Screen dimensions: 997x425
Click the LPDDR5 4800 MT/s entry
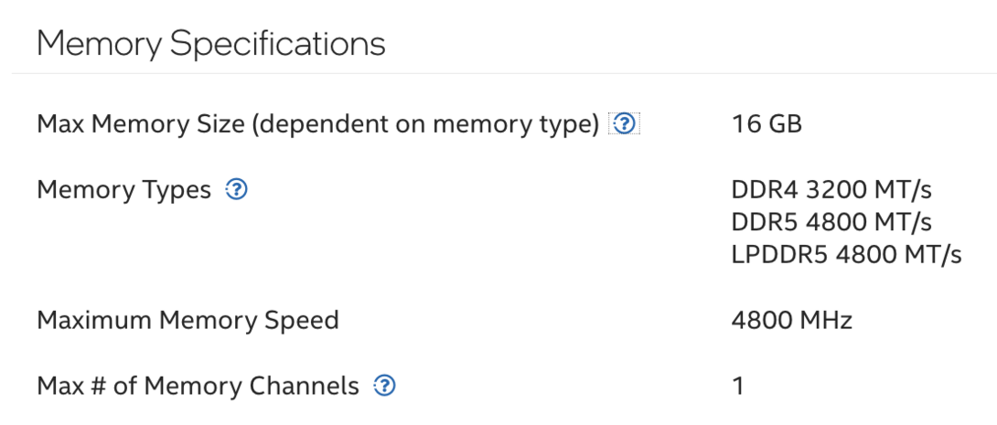(x=846, y=254)
